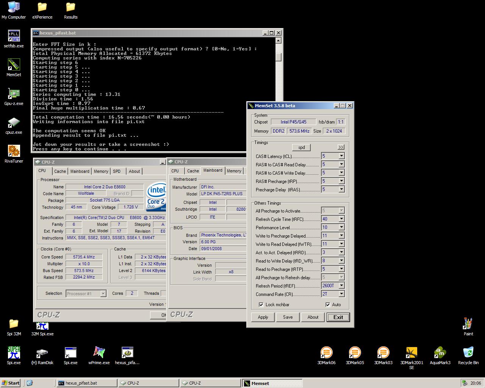Screen dimensions: 485x388
Task: Launch the Spi.exe shortcut beside RamDisk
Action: [70, 356]
